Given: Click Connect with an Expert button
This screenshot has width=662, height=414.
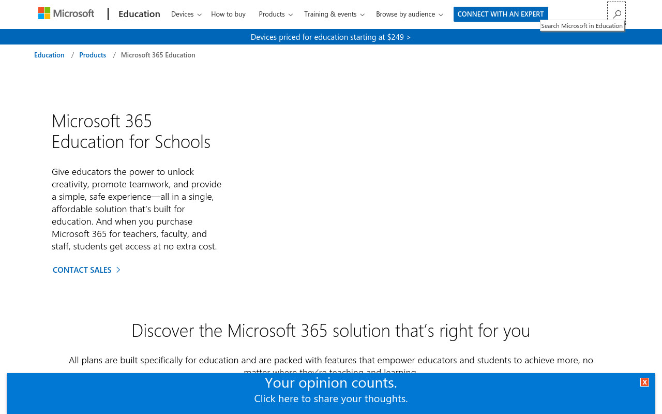Looking at the screenshot, I should [x=501, y=14].
